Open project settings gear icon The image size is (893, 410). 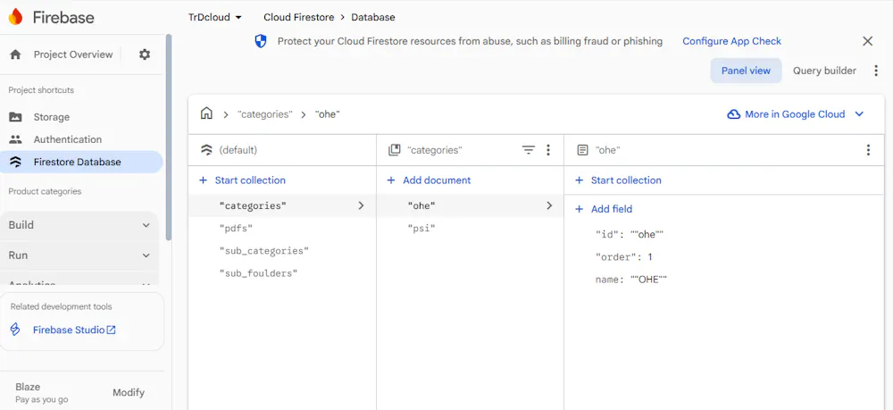[145, 54]
